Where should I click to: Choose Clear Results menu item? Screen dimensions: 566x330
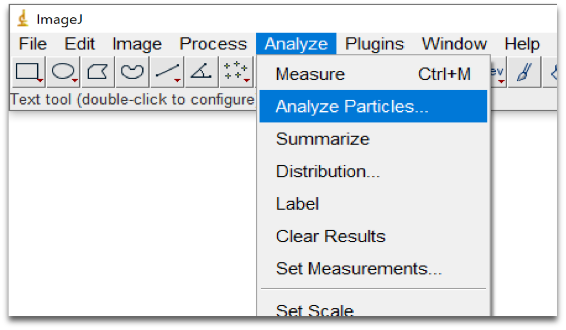click(x=330, y=236)
